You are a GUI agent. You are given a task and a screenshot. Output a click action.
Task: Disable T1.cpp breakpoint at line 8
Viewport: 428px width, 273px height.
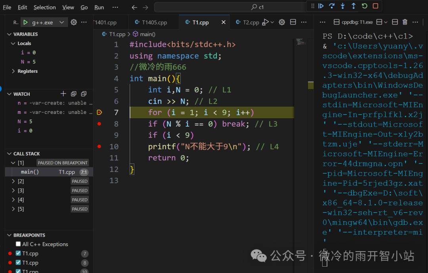click(x=18, y=262)
